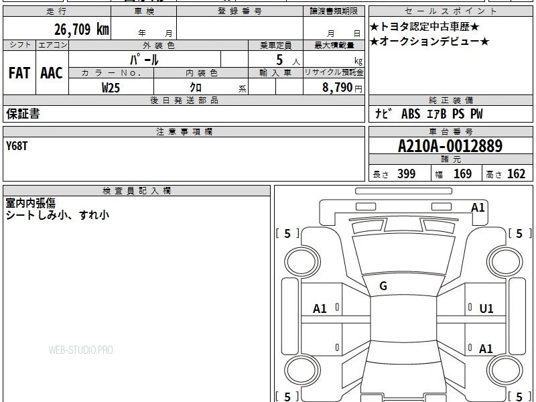Select length value 399
Image resolution: width=536 pixels, height=402 pixels.
point(407,174)
